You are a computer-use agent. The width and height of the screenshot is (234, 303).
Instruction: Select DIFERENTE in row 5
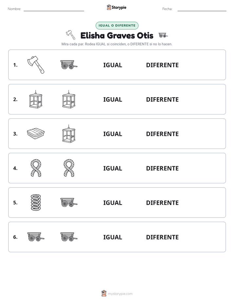[x=162, y=203]
